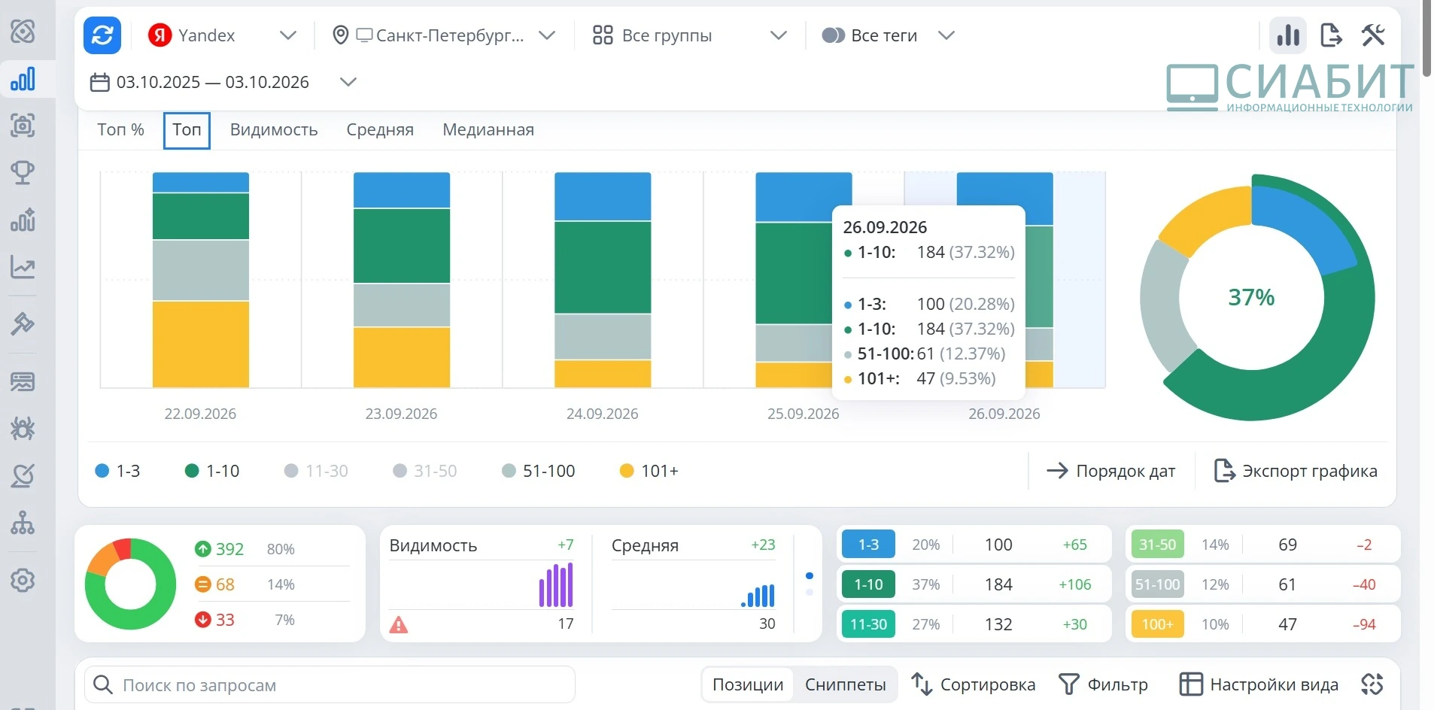Click the magnifier icon in search field
1434x710 pixels.
click(x=102, y=684)
